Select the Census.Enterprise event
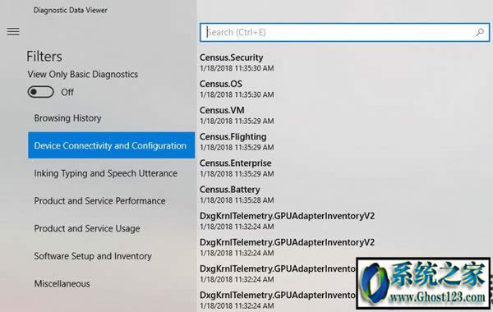 click(237, 168)
